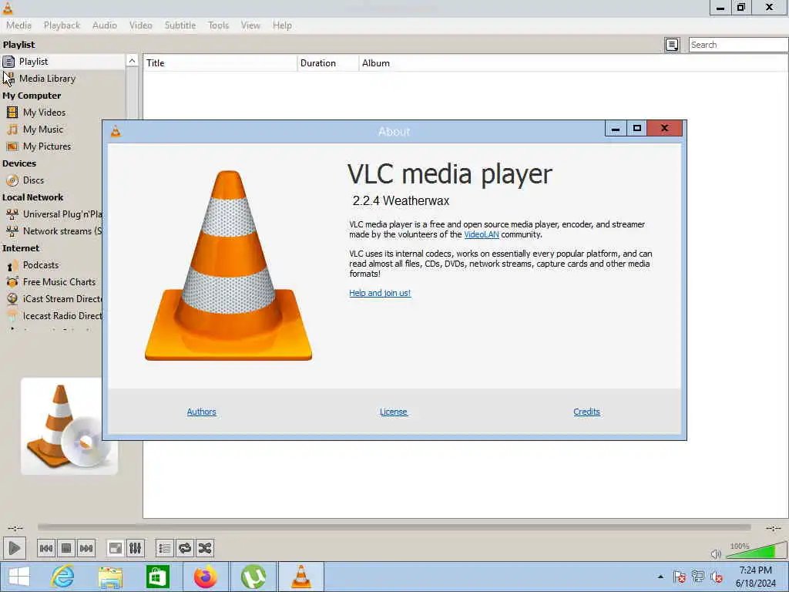
Task: Toggle random shuffle playback
Action: pos(205,548)
